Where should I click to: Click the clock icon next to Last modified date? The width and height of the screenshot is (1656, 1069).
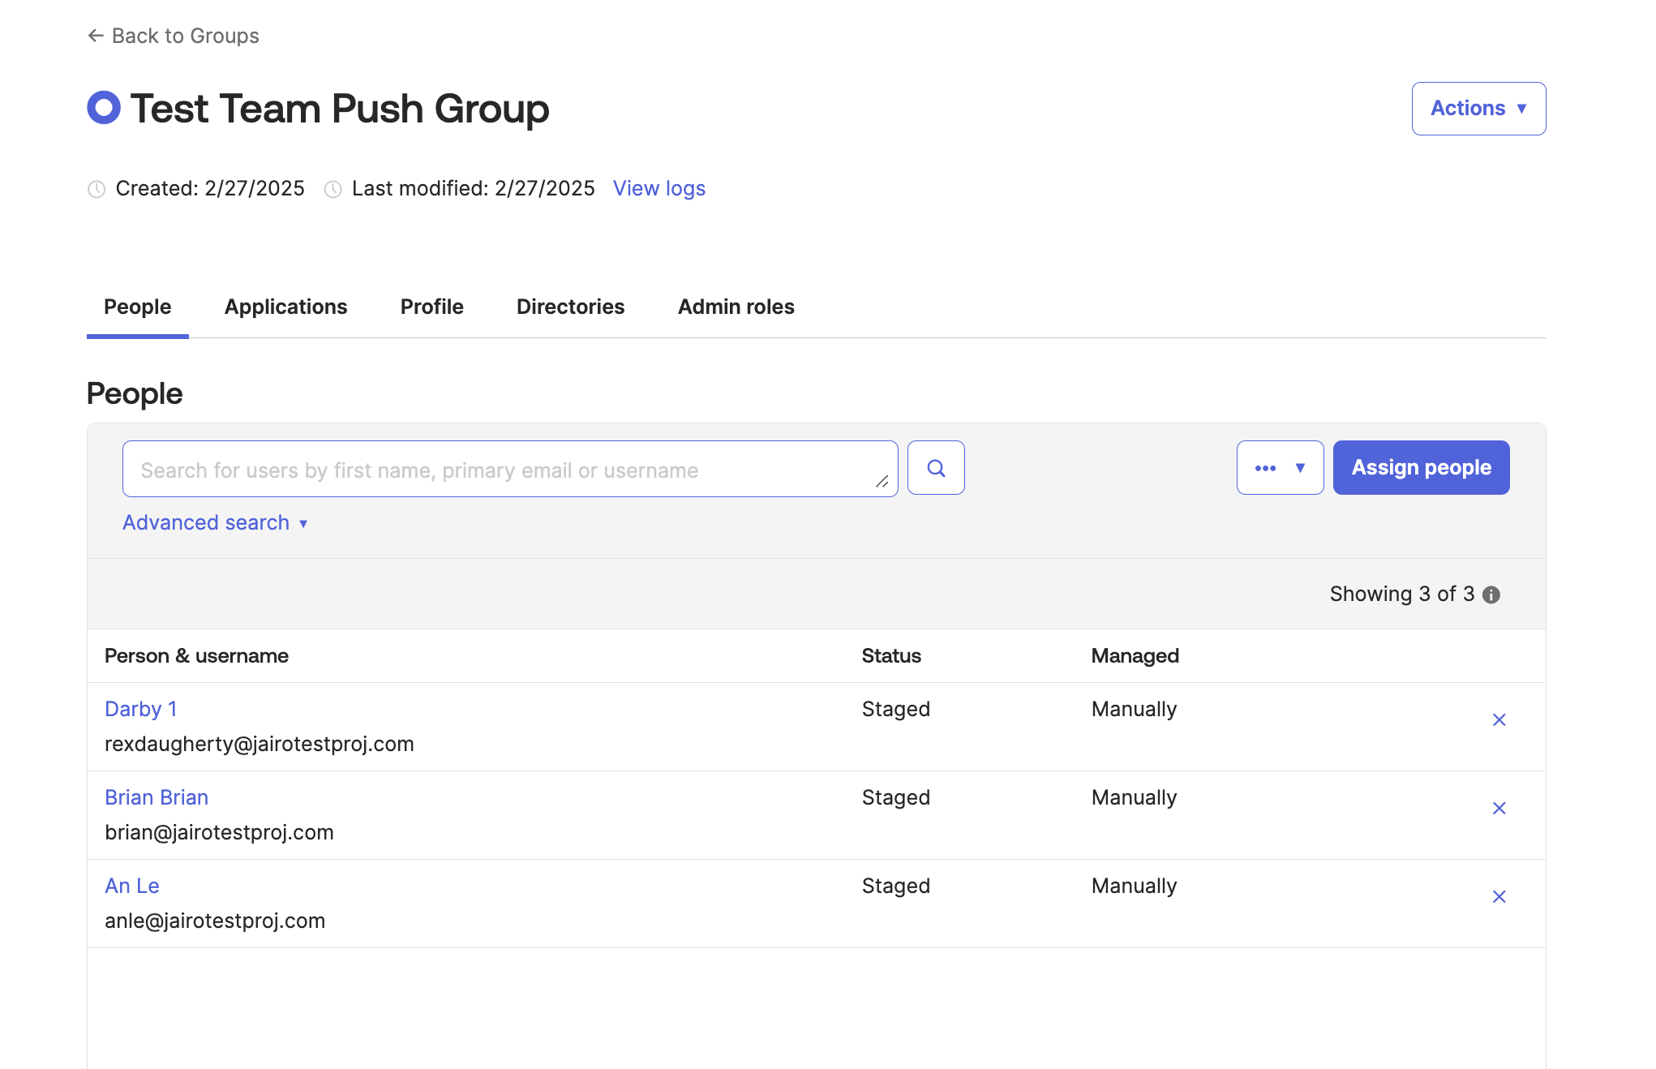[332, 188]
